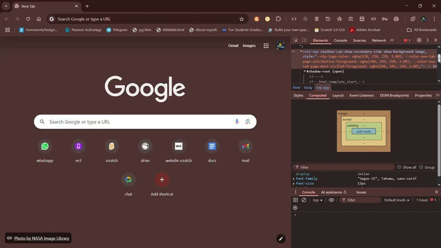Click the print toolbar icon
The image size is (441, 248).
[x=396, y=19]
